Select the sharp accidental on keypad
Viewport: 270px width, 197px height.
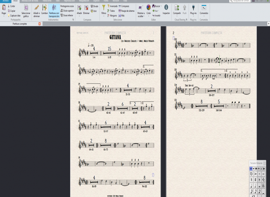(255, 180)
